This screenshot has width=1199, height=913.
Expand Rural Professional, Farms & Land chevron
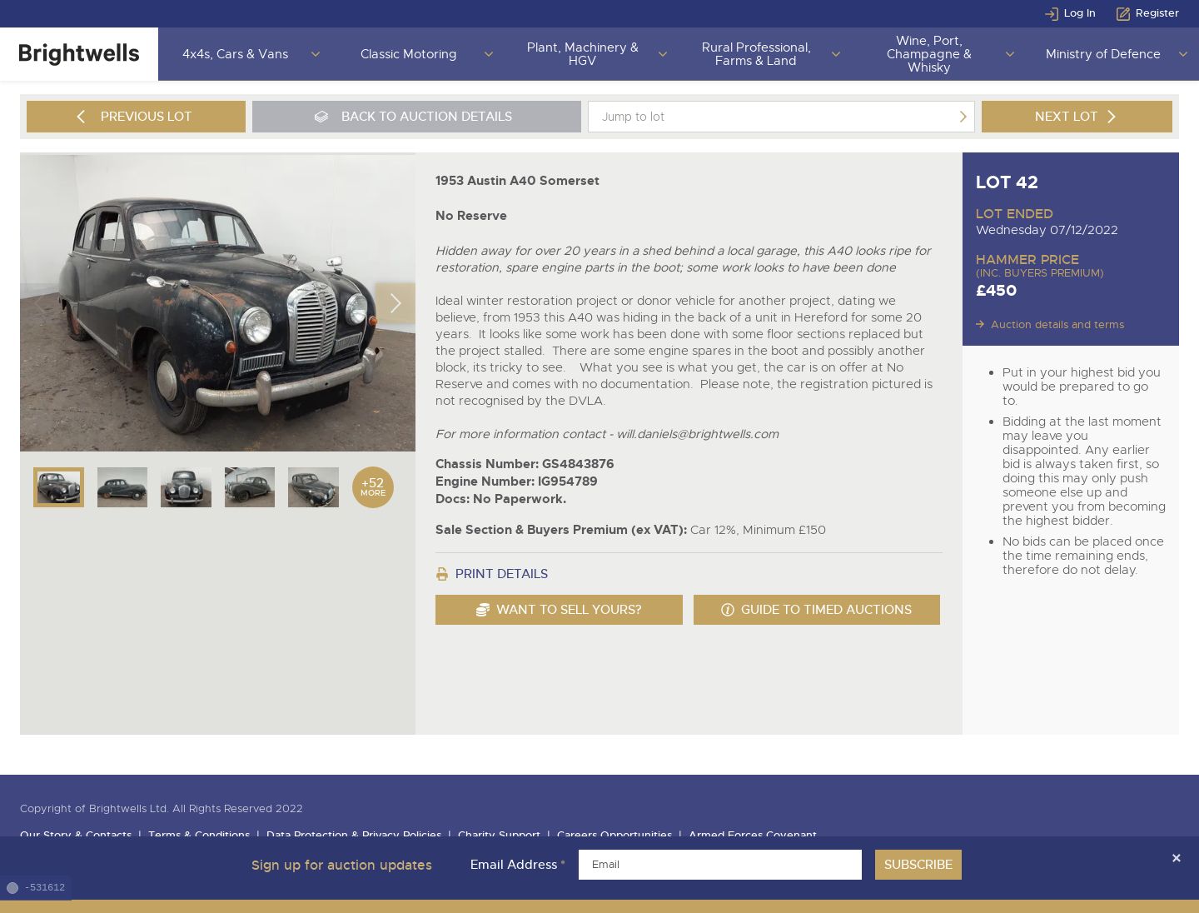pyautogui.click(x=836, y=54)
